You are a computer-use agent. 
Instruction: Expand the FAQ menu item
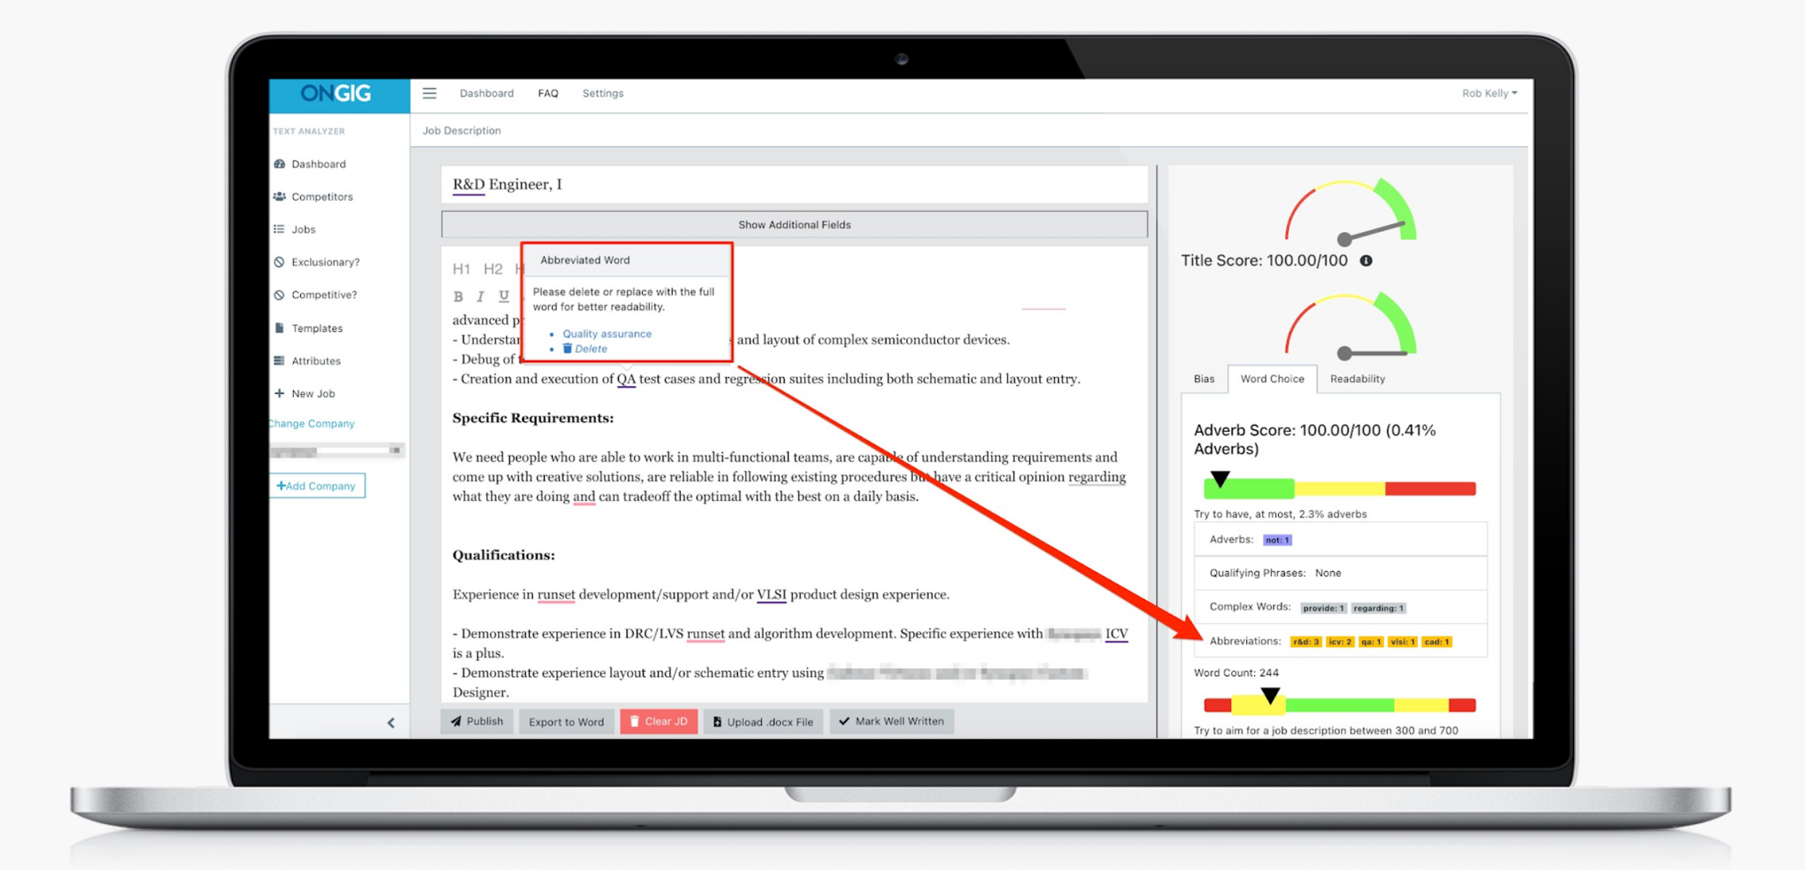550,93
